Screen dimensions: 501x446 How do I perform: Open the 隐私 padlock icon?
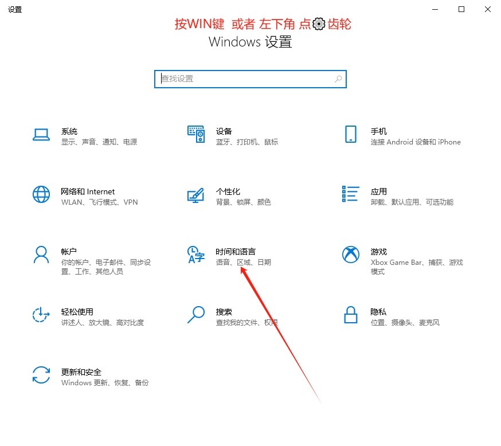(350, 315)
